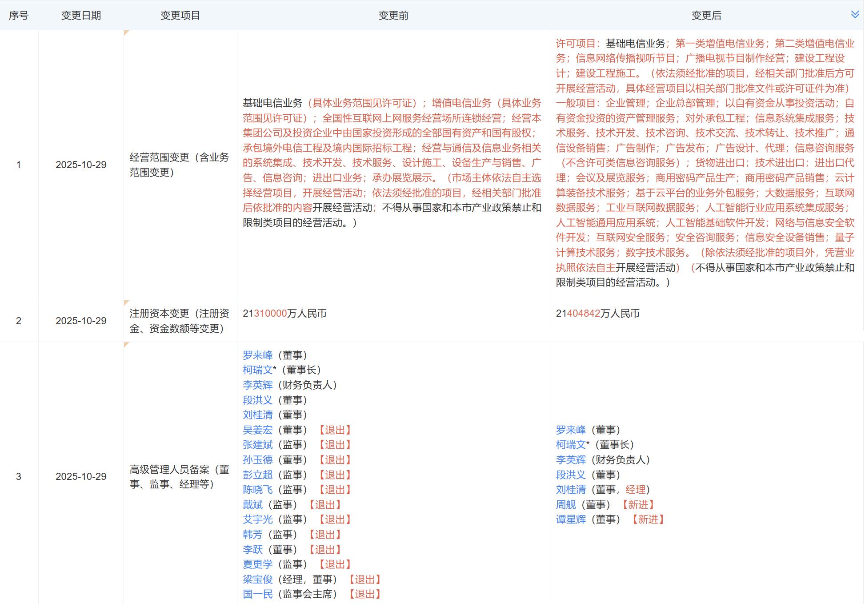Open 柯瑞文 link in 变更后 column
Image resolution: width=865 pixels, height=604 pixels.
tap(570, 444)
